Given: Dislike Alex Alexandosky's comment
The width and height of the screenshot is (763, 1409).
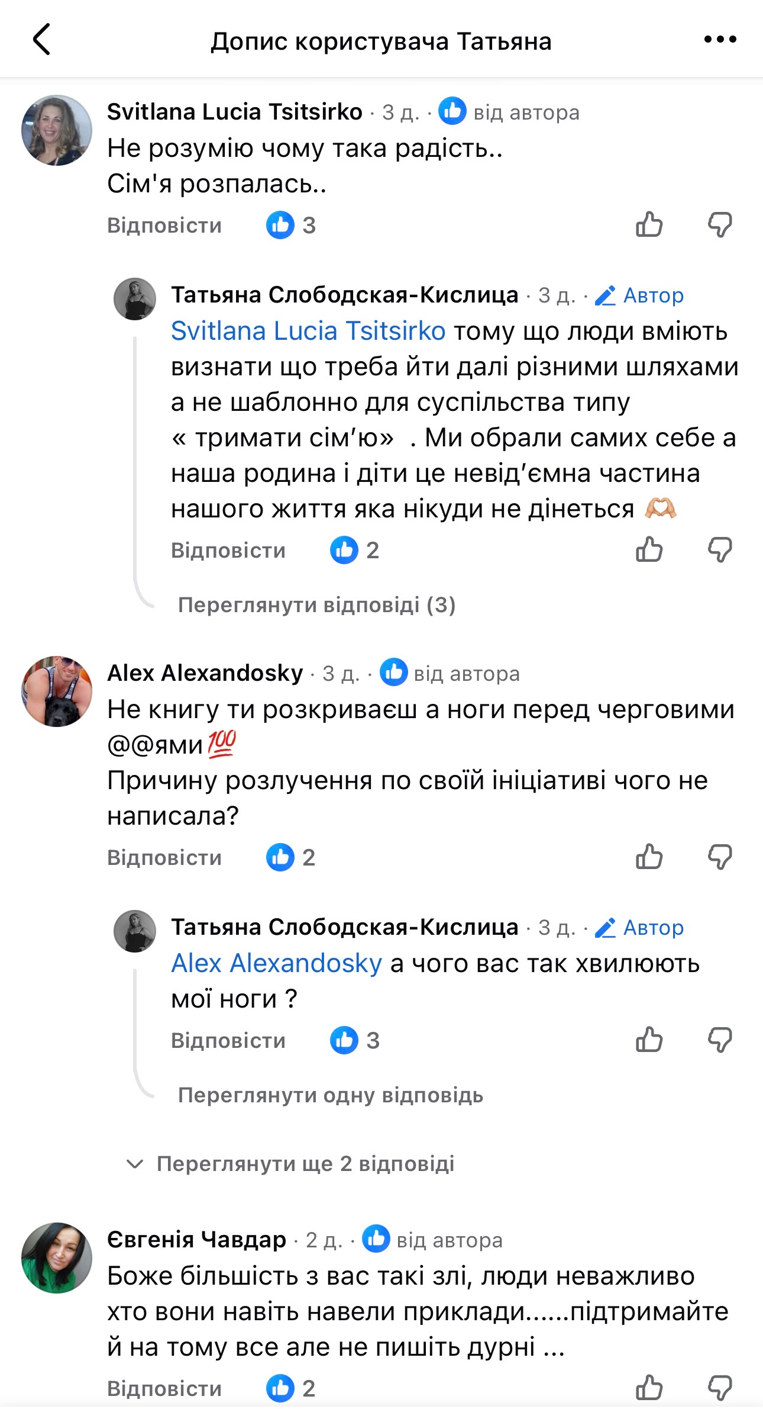Looking at the screenshot, I should tap(720, 857).
